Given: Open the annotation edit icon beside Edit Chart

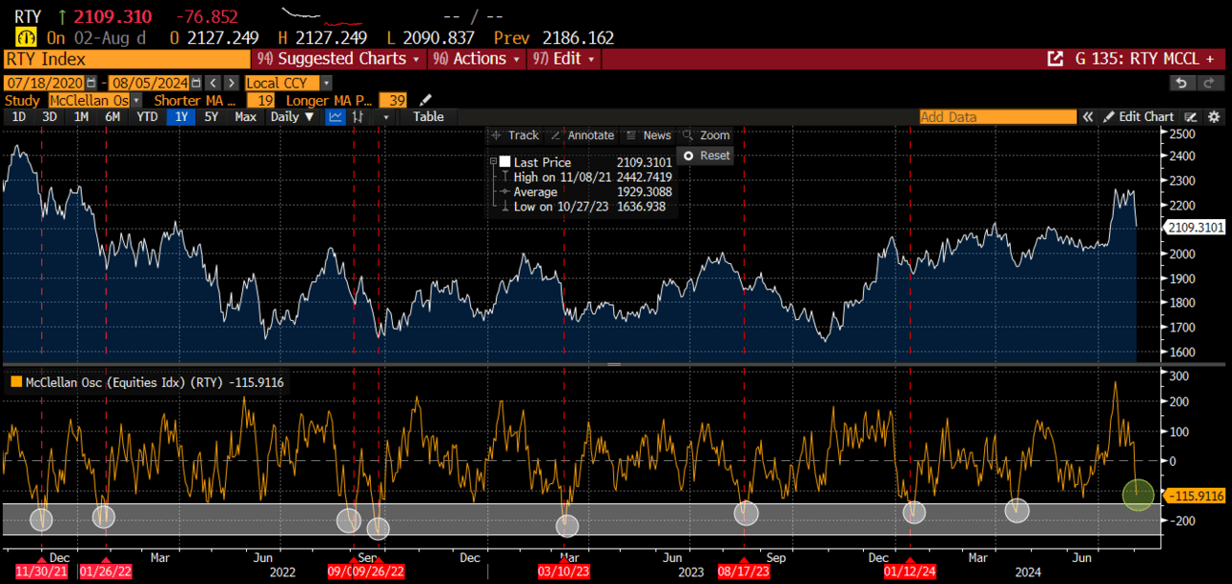Looking at the screenshot, I should tap(1190, 116).
